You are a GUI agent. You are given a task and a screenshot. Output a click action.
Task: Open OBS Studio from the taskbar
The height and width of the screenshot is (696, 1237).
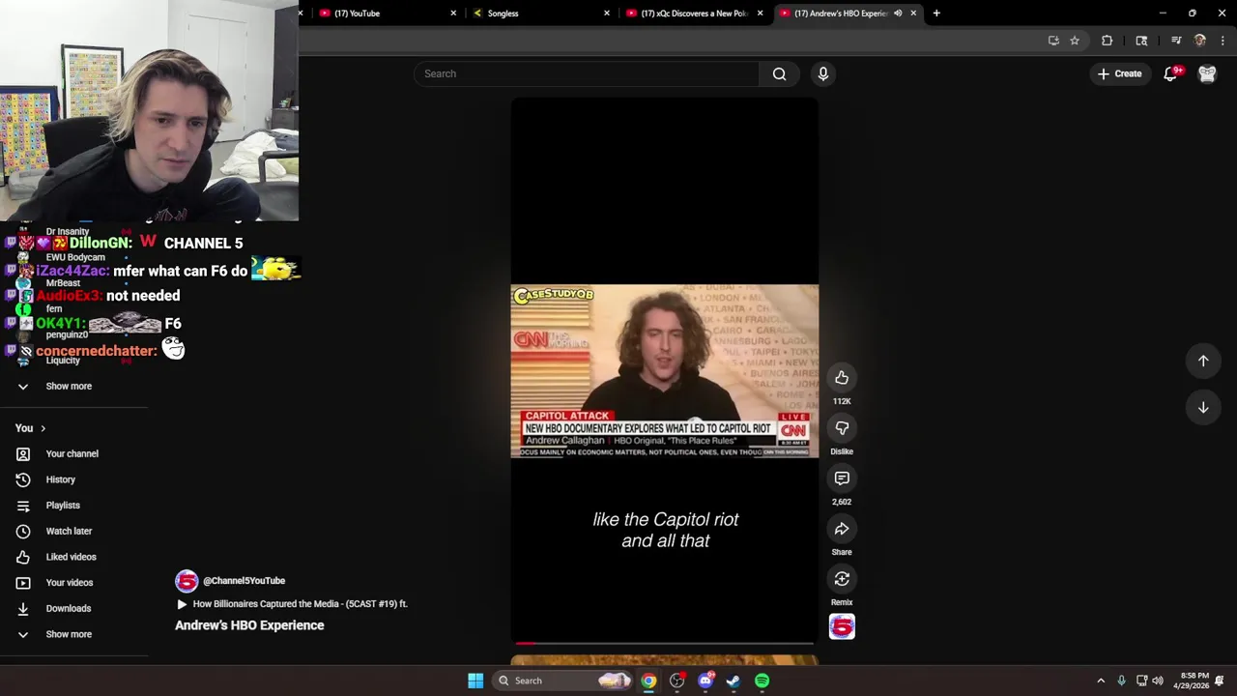(x=677, y=681)
